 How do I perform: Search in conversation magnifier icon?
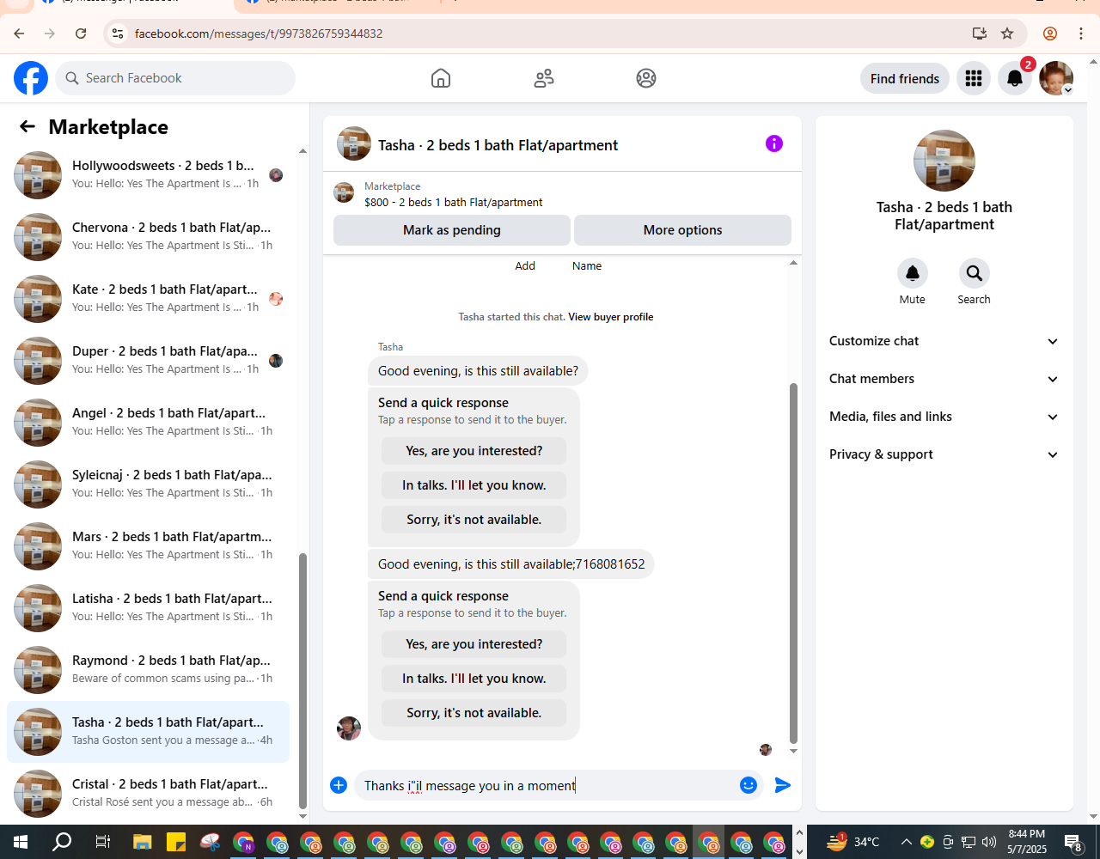pos(975,273)
